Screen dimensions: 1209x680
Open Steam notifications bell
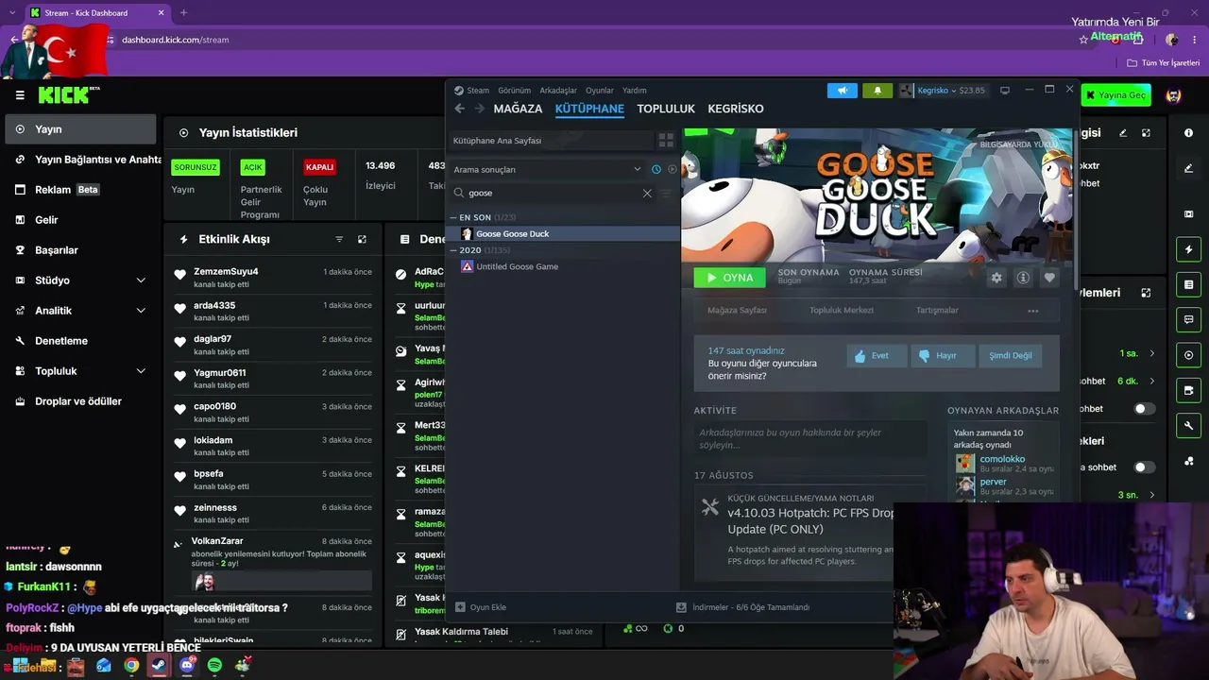pyautogui.click(x=877, y=91)
